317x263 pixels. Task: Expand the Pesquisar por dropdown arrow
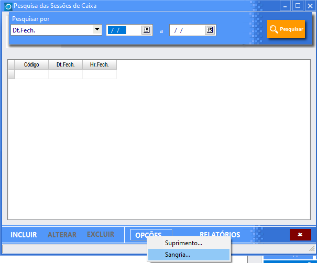coord(97,30)
